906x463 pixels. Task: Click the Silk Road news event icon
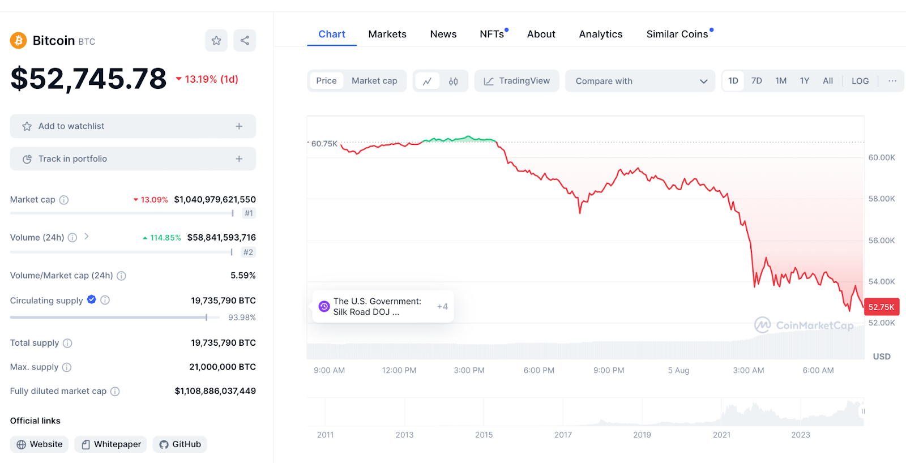(x=324, y=306)
